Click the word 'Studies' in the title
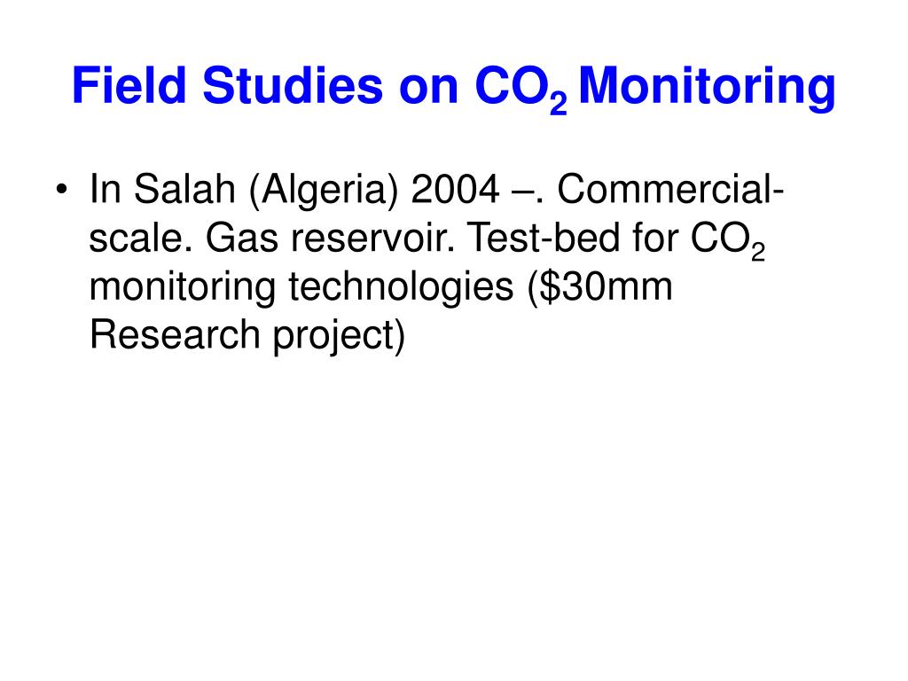 [292, 85]
